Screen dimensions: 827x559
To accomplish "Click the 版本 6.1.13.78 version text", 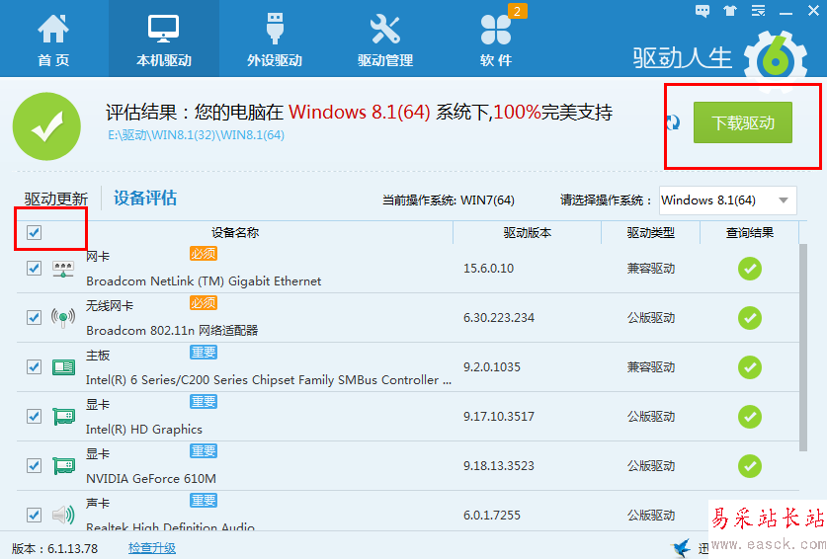I will click(x=55, y=549).
